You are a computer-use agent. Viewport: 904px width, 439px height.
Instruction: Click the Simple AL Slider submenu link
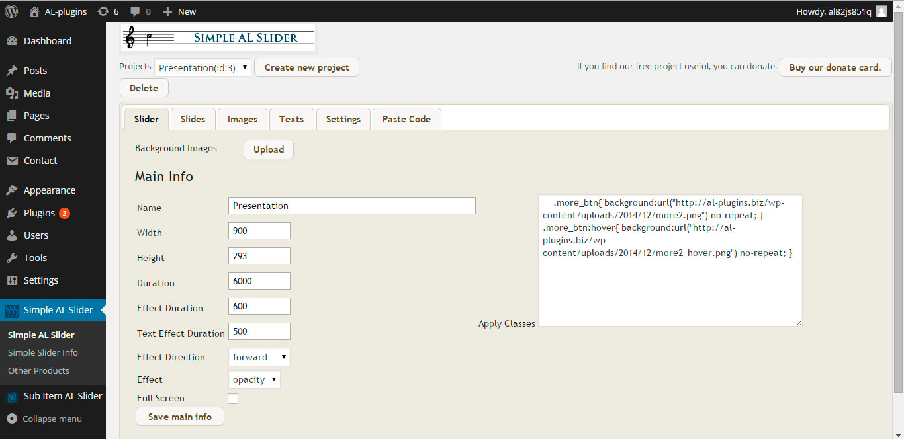[x=41, y=335]
